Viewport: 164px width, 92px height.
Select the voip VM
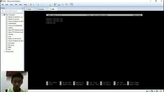click(9, 36)
